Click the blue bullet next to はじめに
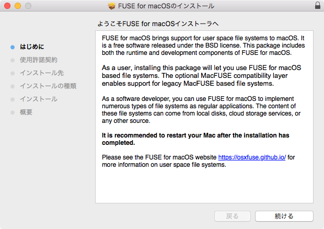This screenshot has height=229, width=324. [x=13, y=47]
